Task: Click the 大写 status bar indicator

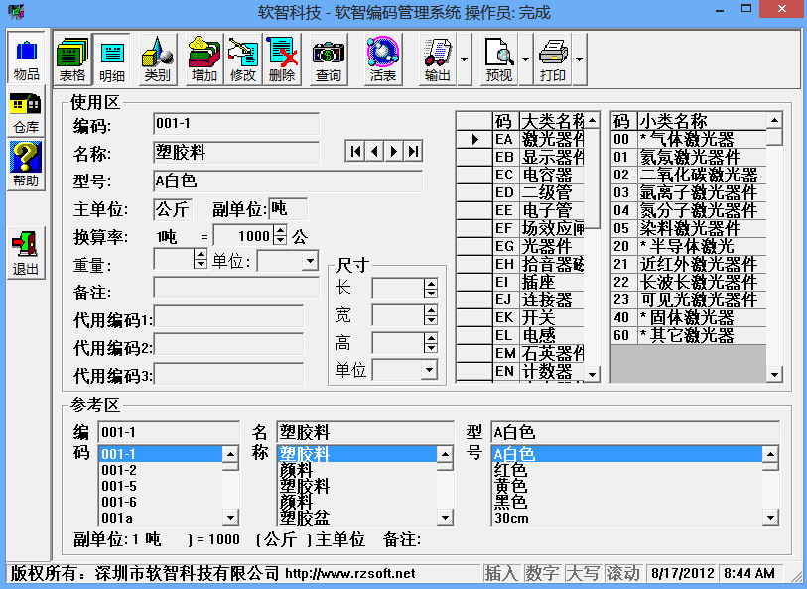Action: [x=583, y=573]
